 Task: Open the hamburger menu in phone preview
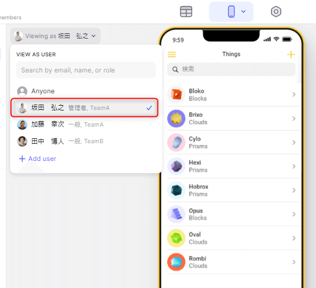click(172, 55)
